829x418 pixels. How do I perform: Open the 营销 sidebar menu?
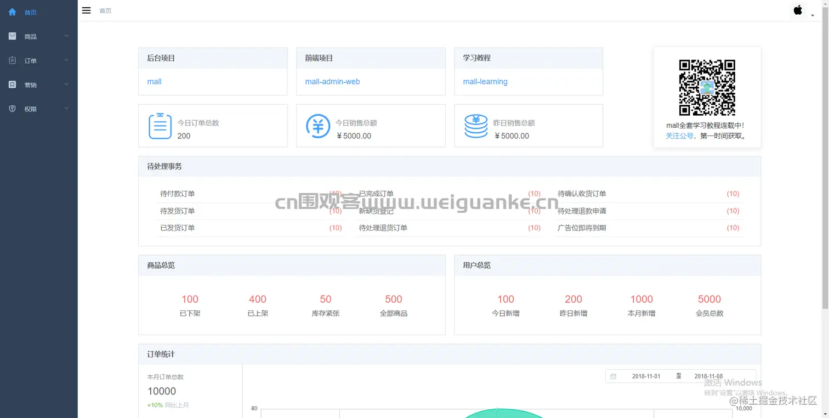39,84
